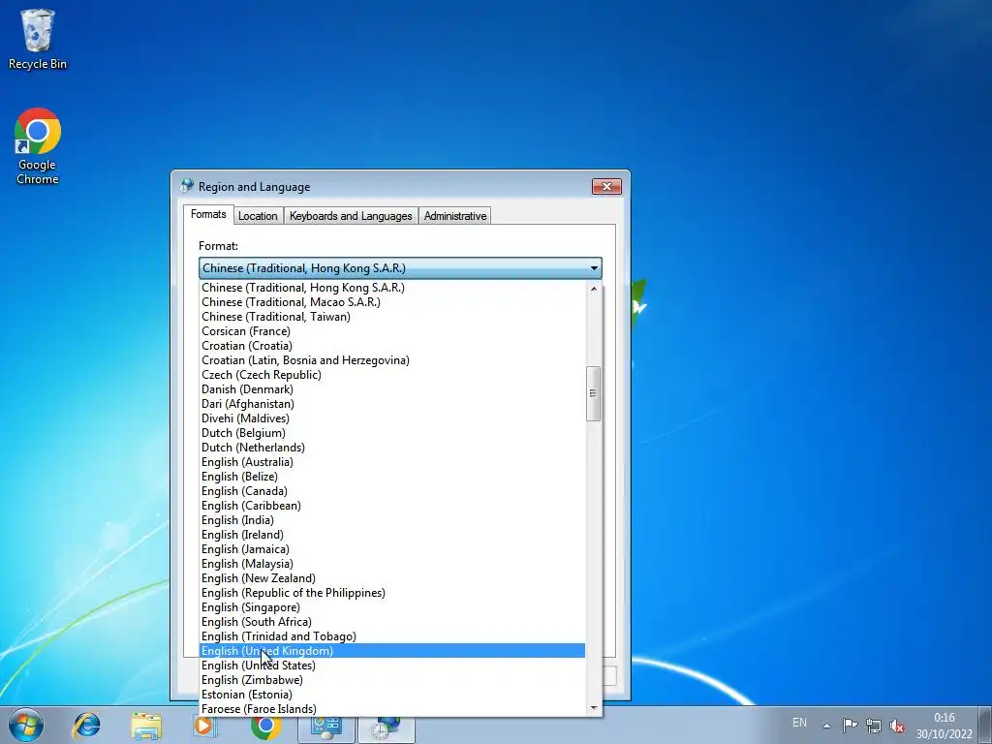The image size is (992, 744).
Task: Select highlighted English (United Kingdom)
Action: tap(392, 651)
